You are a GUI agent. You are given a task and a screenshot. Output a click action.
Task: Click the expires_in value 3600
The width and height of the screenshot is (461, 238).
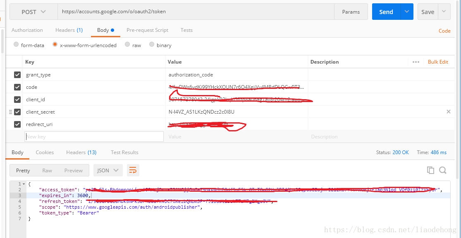coord(83,195)
